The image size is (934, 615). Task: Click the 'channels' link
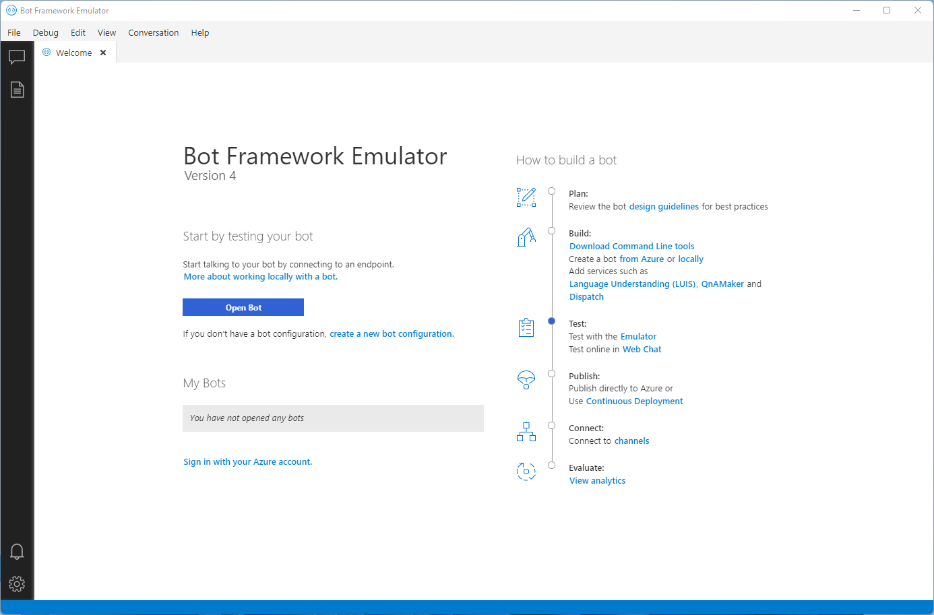631,441
